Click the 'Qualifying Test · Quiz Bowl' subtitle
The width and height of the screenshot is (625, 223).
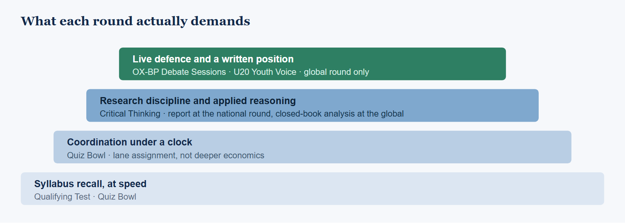tap(85, 197)
